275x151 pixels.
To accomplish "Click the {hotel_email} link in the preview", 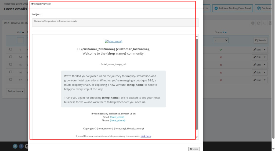I will (117, 117).
